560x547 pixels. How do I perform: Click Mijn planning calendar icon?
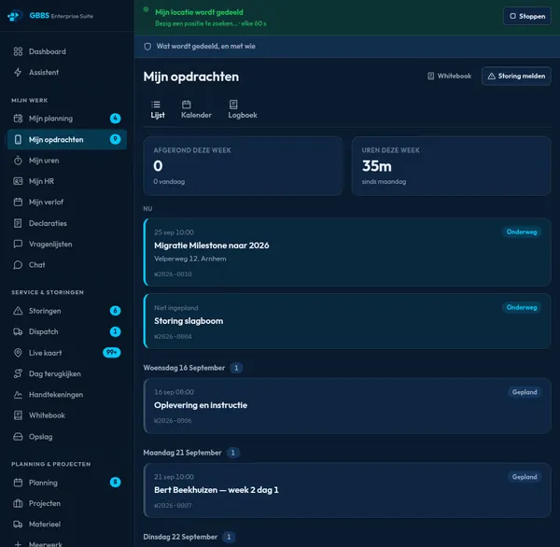(x=18, y=119)
